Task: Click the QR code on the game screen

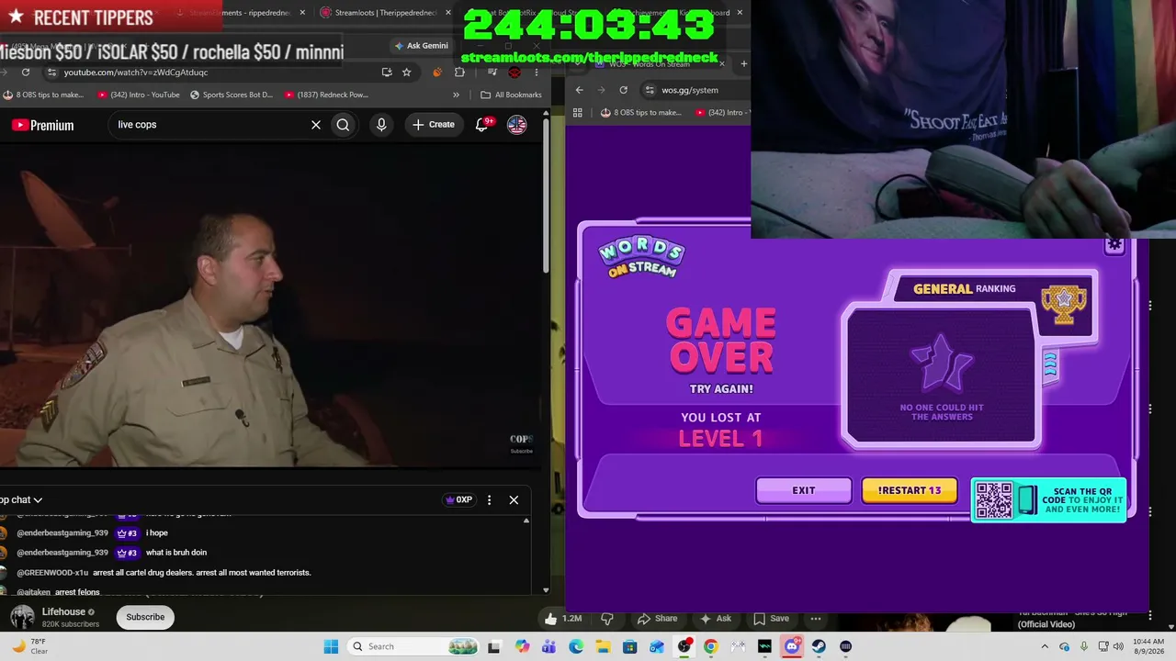Action: [993, 500]
